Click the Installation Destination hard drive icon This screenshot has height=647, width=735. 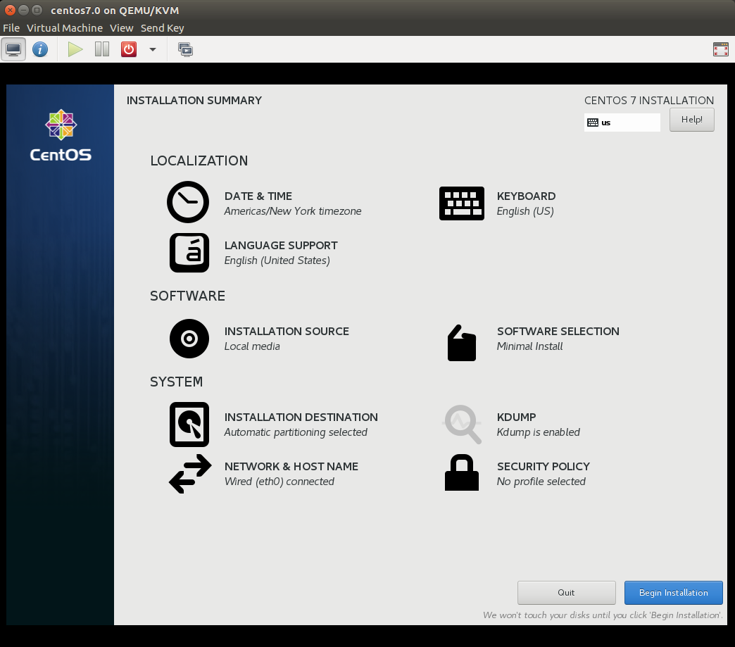(x=189, y=425)
